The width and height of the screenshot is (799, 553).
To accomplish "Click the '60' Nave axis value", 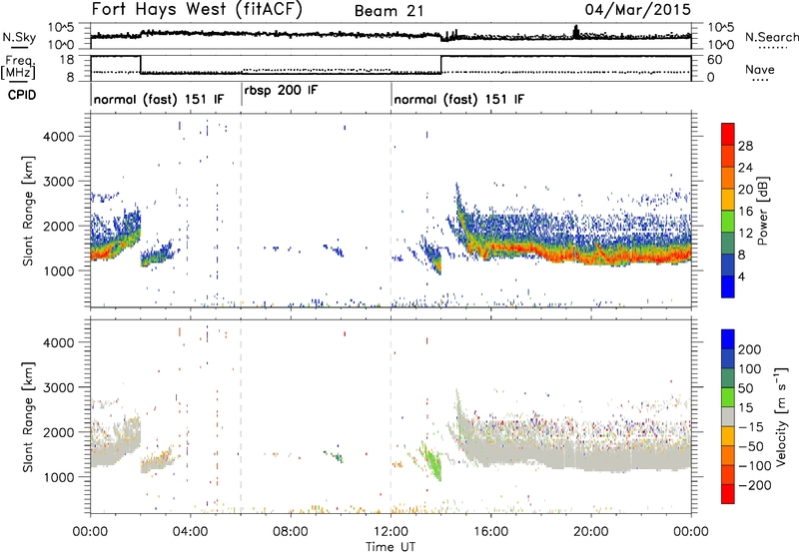I will click(714, 60).
